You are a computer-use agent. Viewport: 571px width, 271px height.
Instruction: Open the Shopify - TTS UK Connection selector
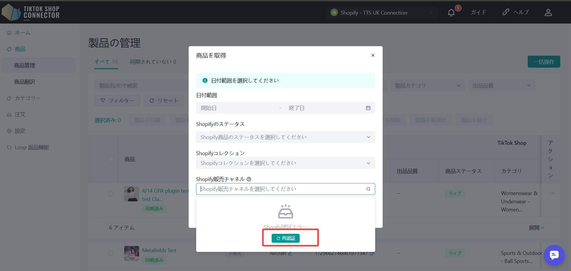381,13
